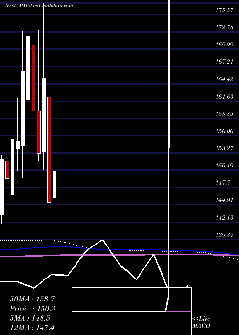Click the 161.63 price axis label
Image resolution: width=239 pixels, height=335 pixels.
[224, 97]
